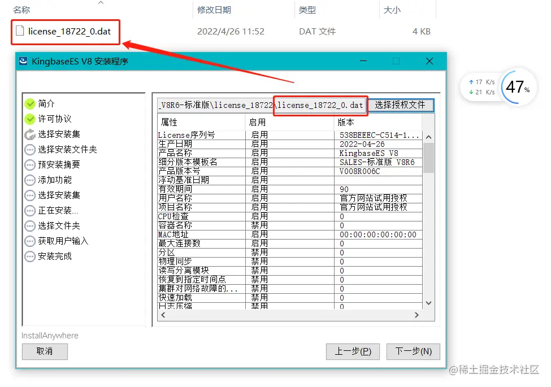
Task: Click the pending icon beside 安装完成
Action: pyautogui.click(x=30, y=256)
